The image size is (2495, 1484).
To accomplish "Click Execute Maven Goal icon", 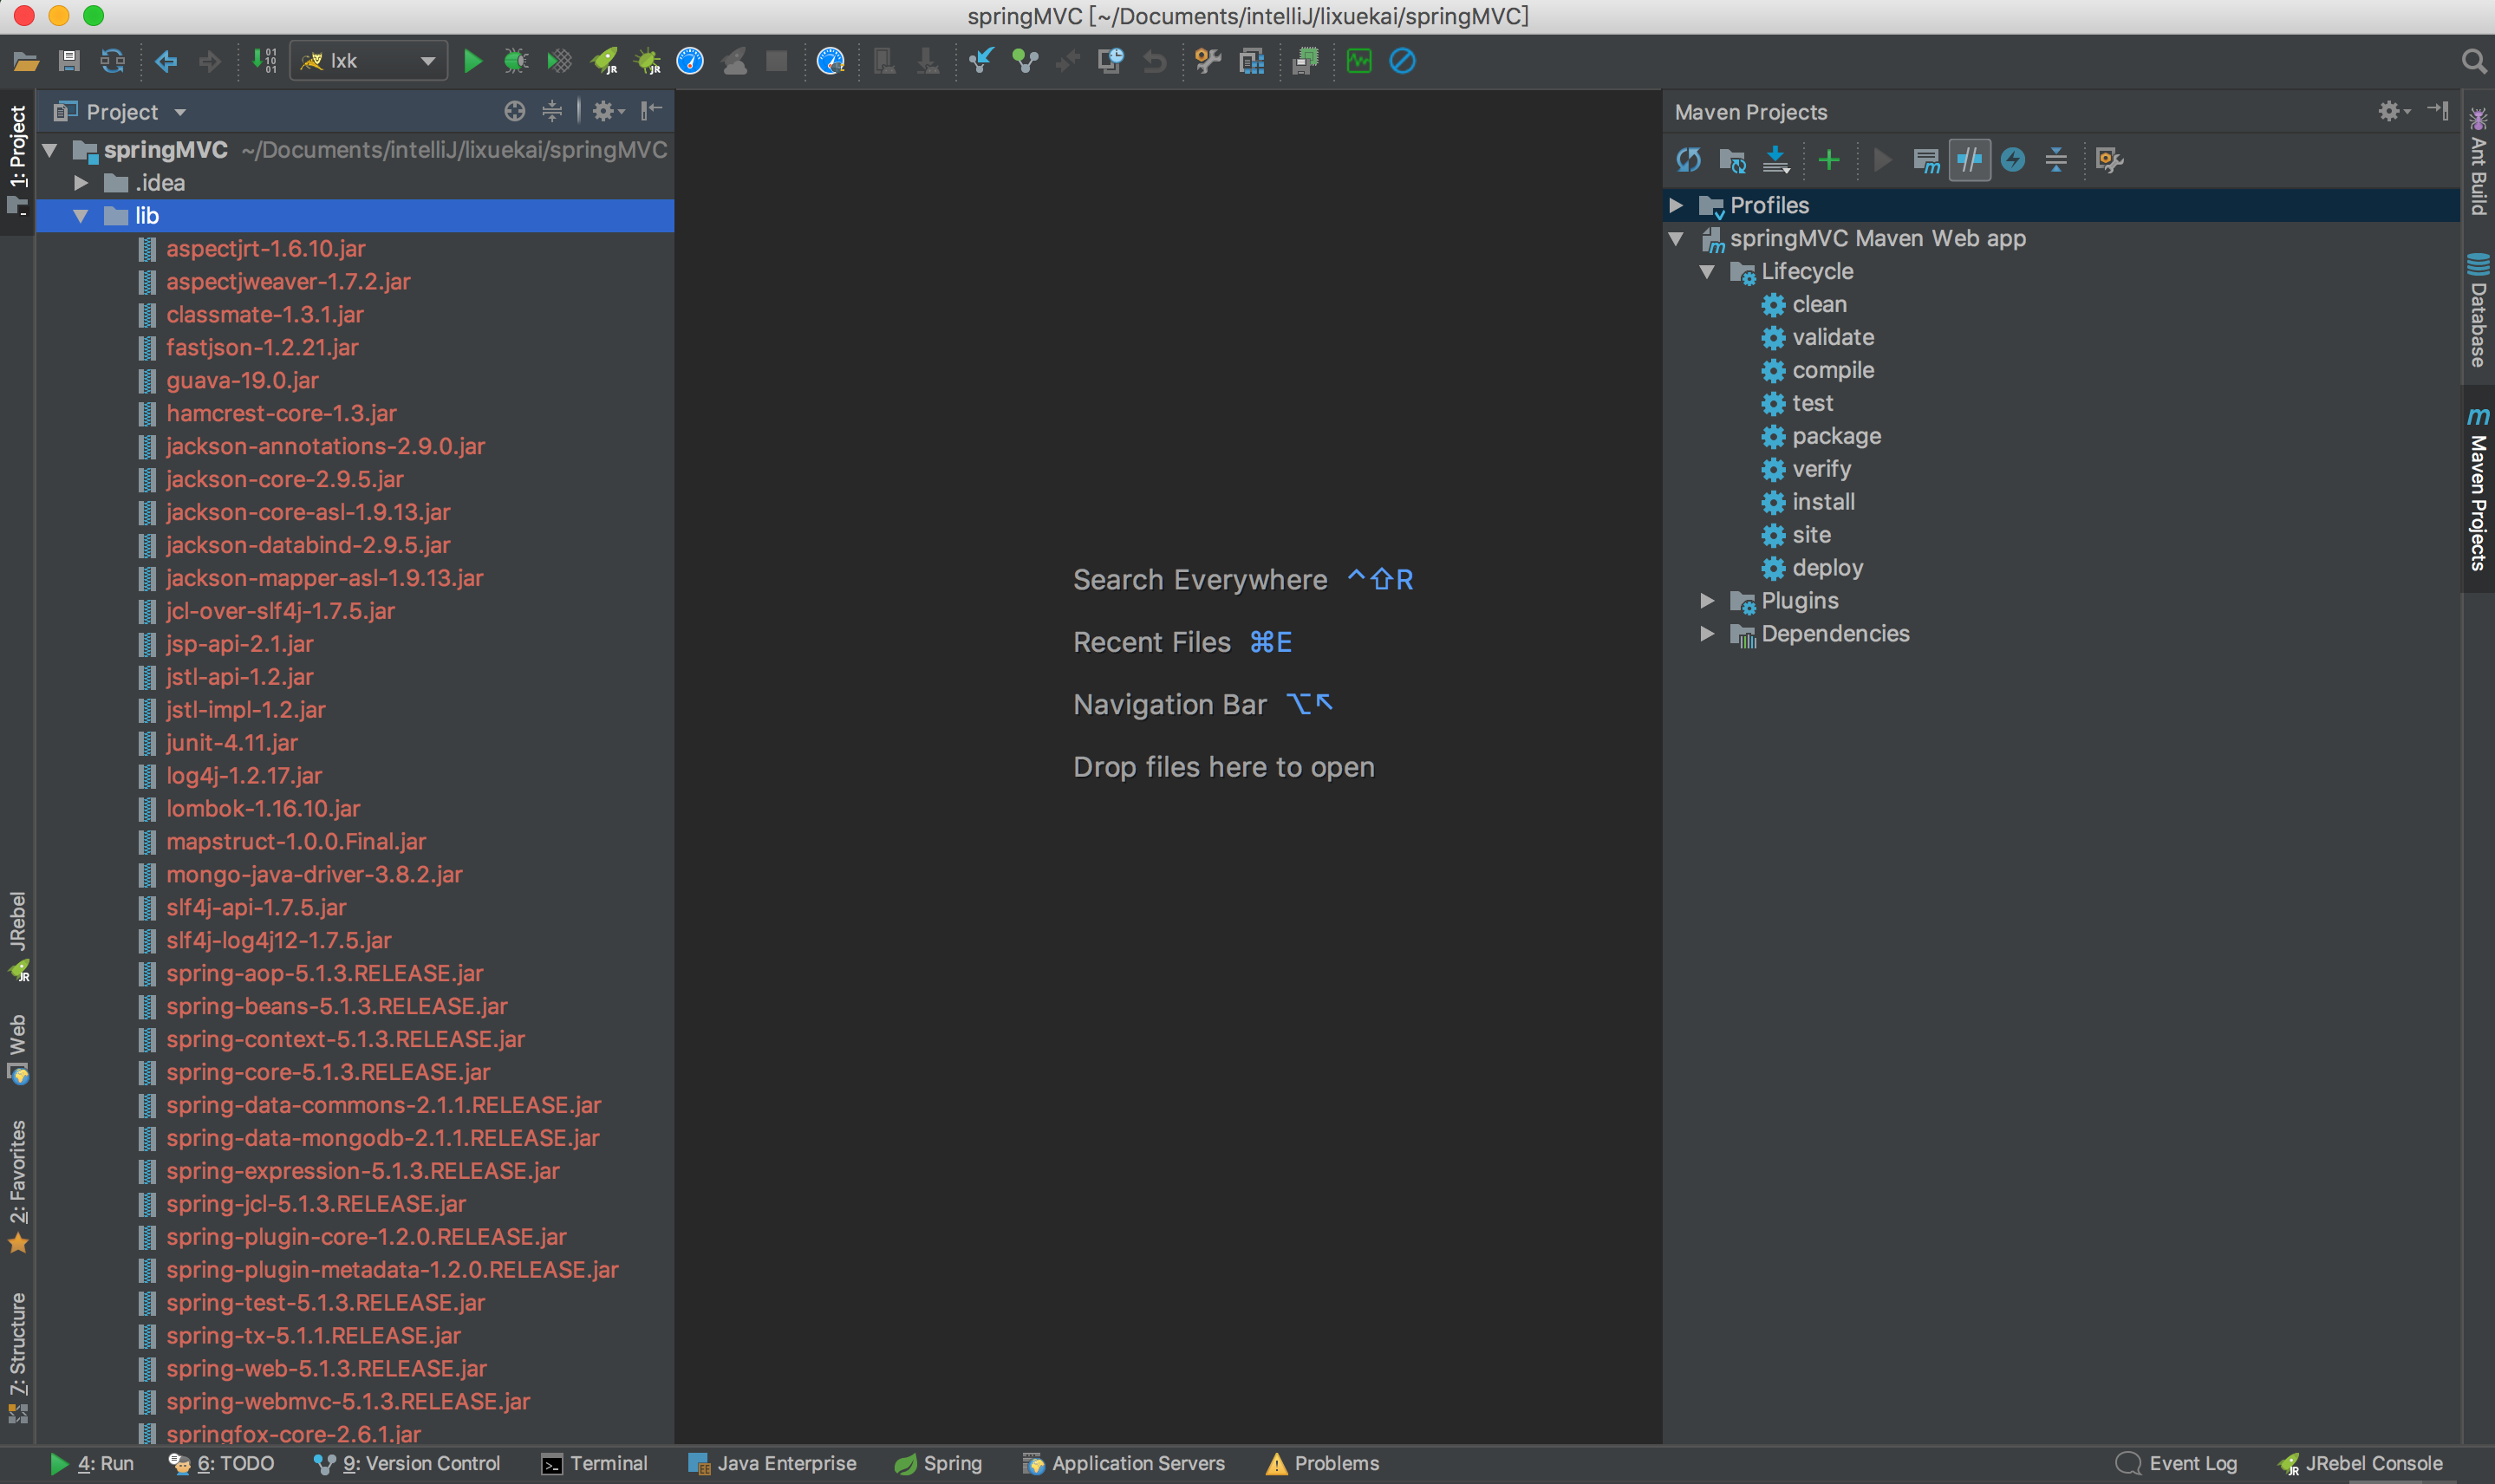I will click(x=1925, y=160).
